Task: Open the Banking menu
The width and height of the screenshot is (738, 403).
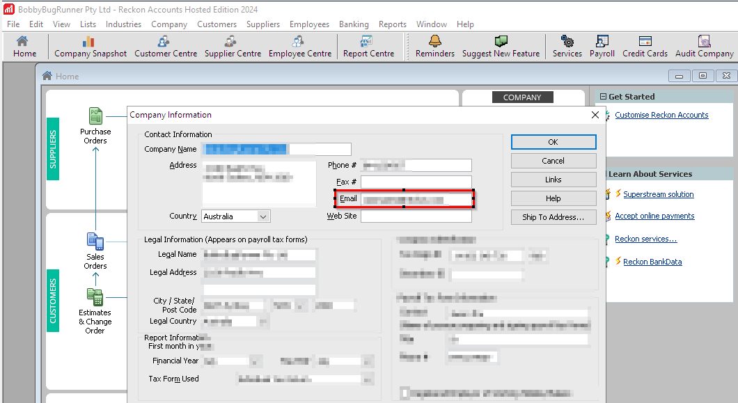Action: 354,24
